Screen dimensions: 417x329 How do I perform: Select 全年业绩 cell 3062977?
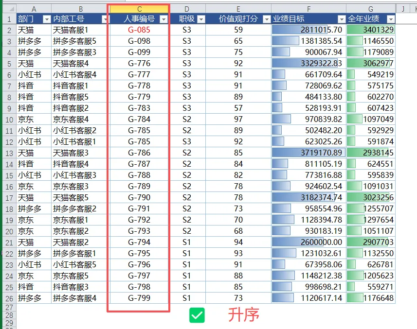[x=371, y=63]
